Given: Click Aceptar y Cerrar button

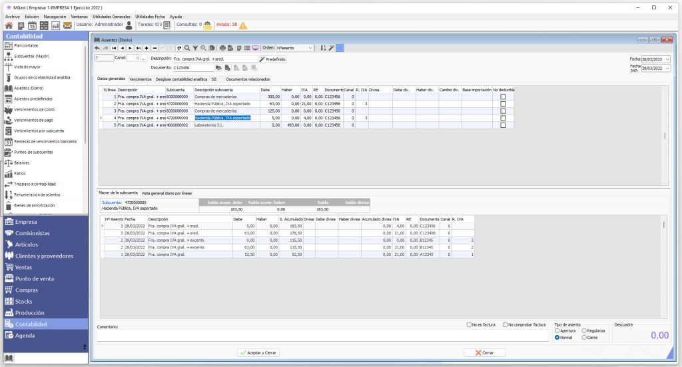Looking at the screenshot, I should coord(258,352).
